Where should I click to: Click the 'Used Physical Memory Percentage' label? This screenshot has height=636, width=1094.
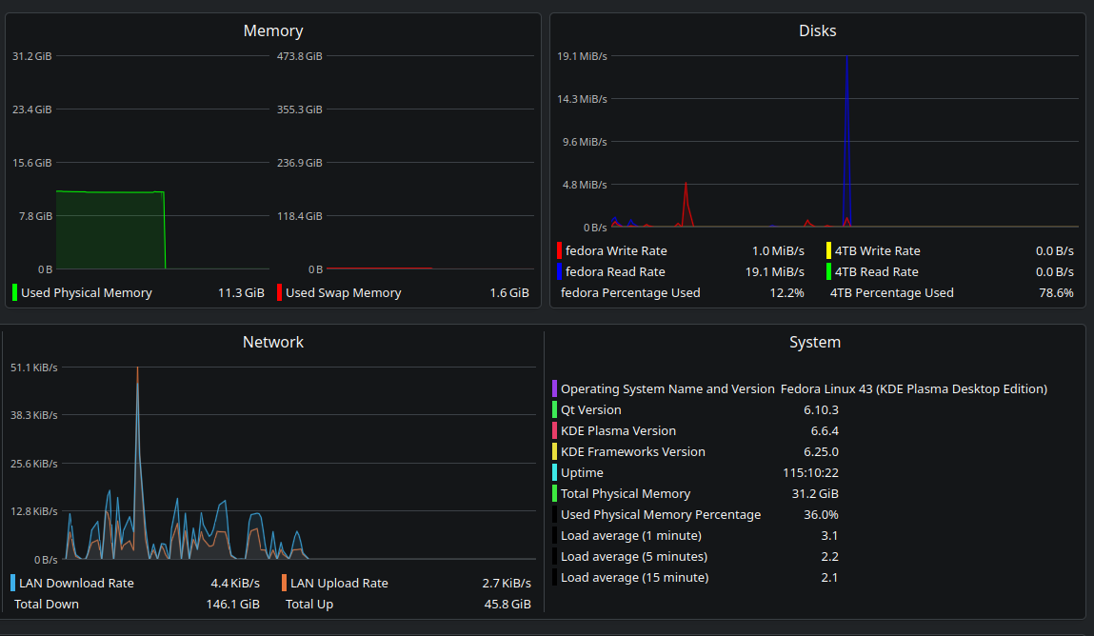(x=661, y=515)
